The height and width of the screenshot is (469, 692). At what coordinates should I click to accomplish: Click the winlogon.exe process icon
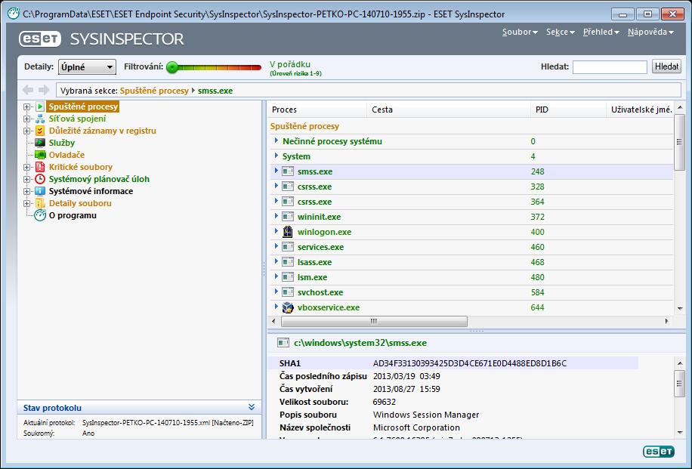coord(288,232)
